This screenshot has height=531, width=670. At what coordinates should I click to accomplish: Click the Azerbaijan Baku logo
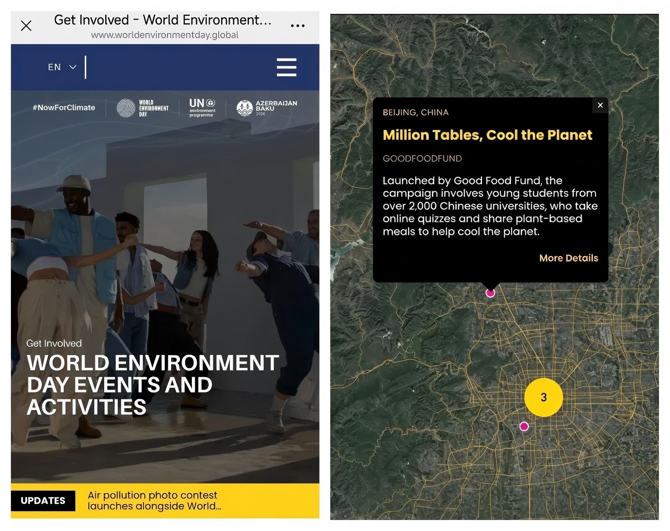[x=267, y=108]
